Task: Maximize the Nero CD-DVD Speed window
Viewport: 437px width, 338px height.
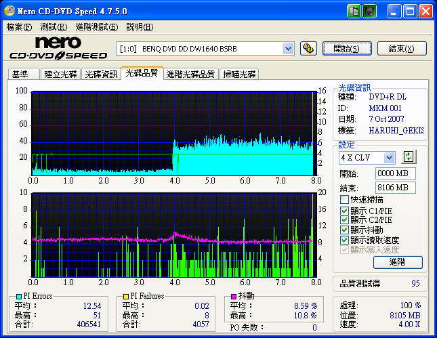Action: (x=410, y=12)
